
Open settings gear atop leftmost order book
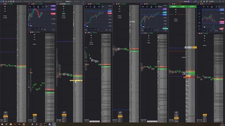(x=5, y=6)
